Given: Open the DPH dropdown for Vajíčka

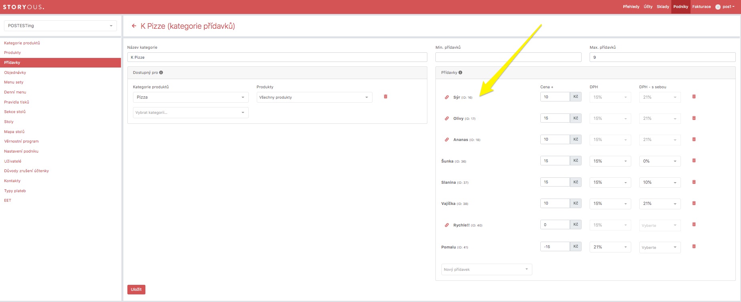Looking at the screenshot, I should [x=610, y=203].
